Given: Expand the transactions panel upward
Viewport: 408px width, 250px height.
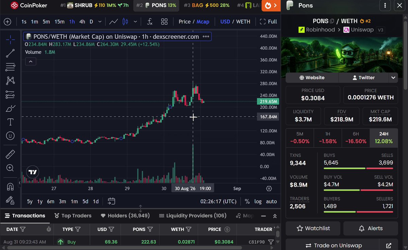Looking at the screenshot, I should pyautogui.click(x=275, y=216).
